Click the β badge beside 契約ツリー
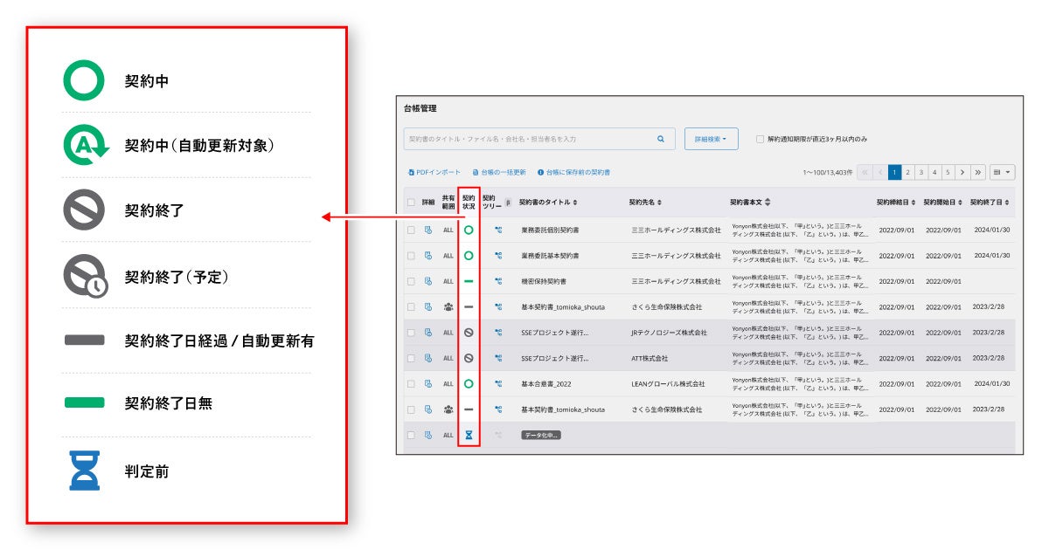Screen dimensions: 1049x550 509,203
